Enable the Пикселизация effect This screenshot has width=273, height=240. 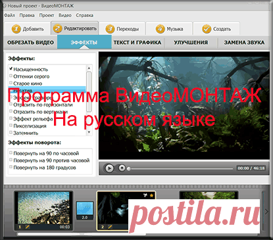pos(11,126)
